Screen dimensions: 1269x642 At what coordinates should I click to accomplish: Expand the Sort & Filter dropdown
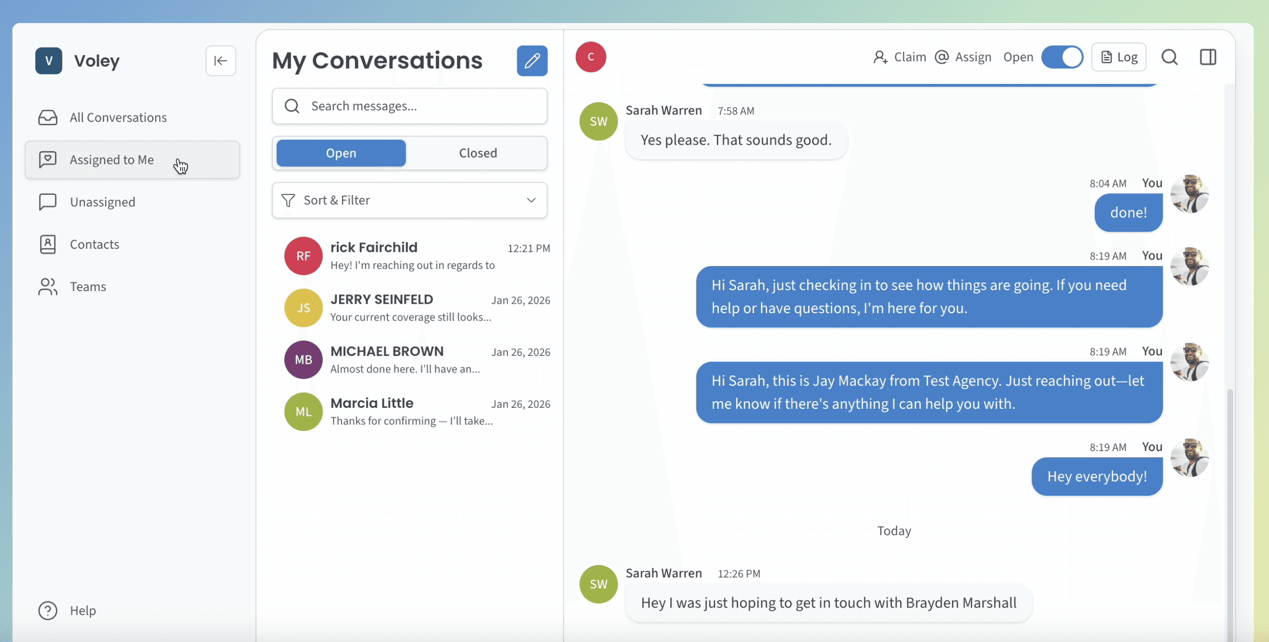pyautogui.click(x=409, y=200)
